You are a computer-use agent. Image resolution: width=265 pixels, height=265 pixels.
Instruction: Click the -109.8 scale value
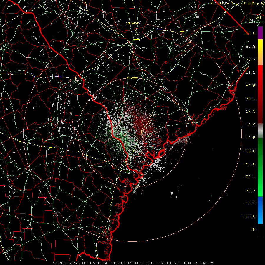tap(248, 216)
